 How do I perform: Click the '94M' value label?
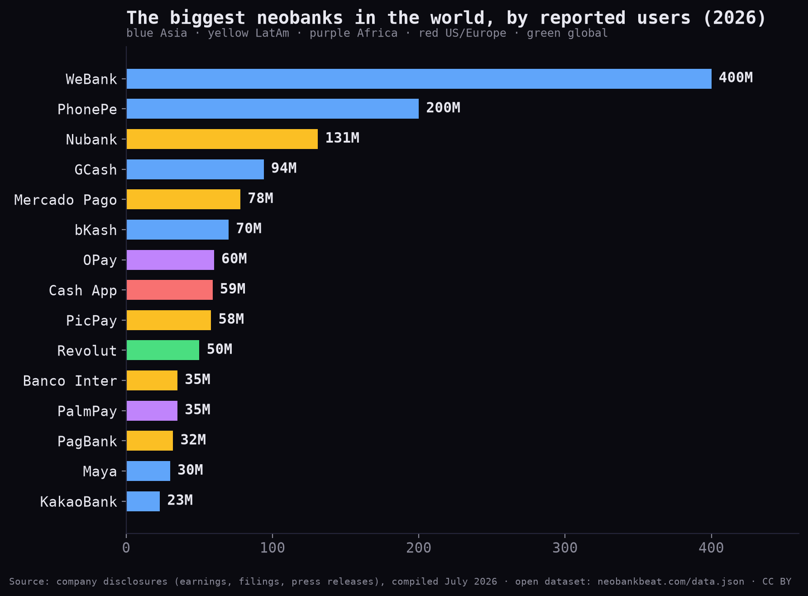(x=284, y=168)
